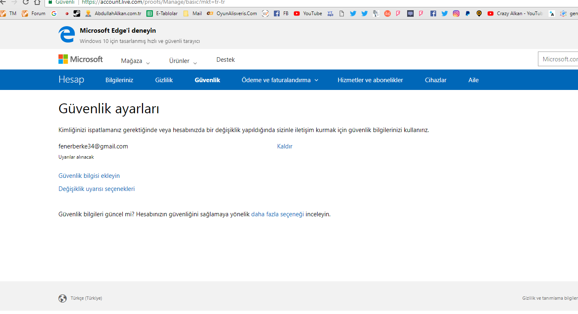578x314 pixels.
Task: Open the TM bookmark
Action: (8, 13)
